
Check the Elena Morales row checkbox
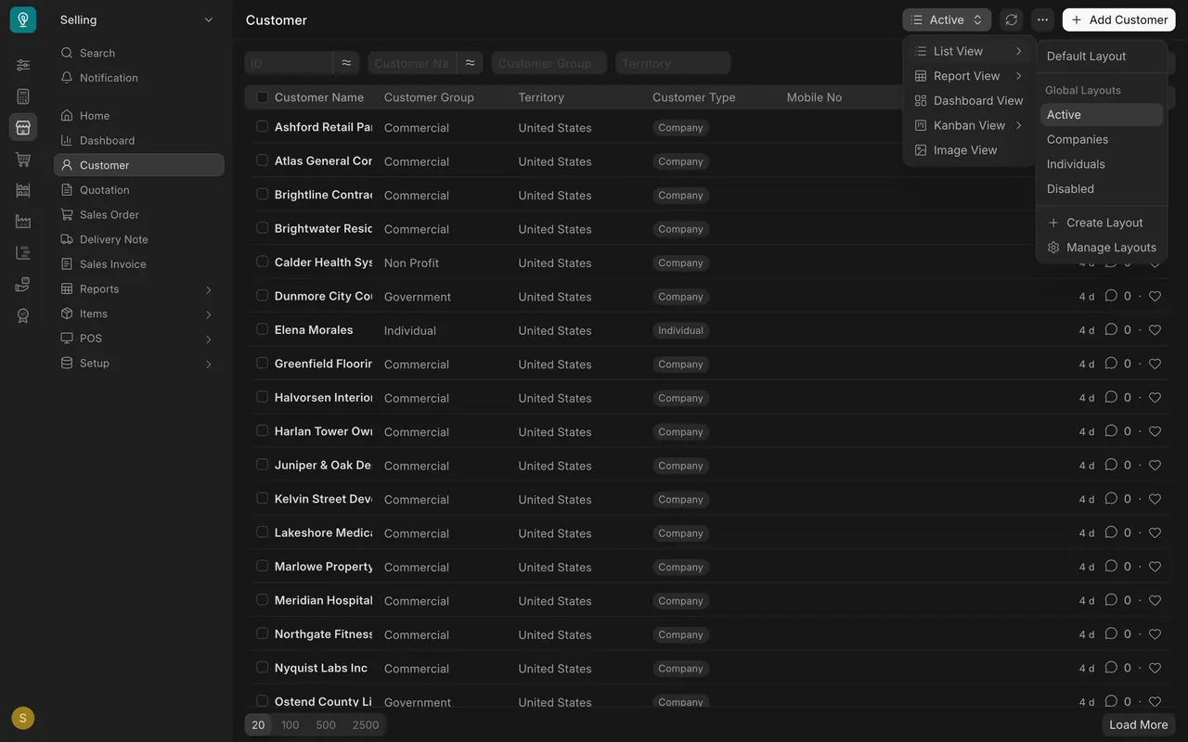(262, 329)
